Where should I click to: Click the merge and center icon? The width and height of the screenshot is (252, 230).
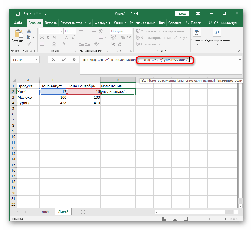(x=101, y=37)
